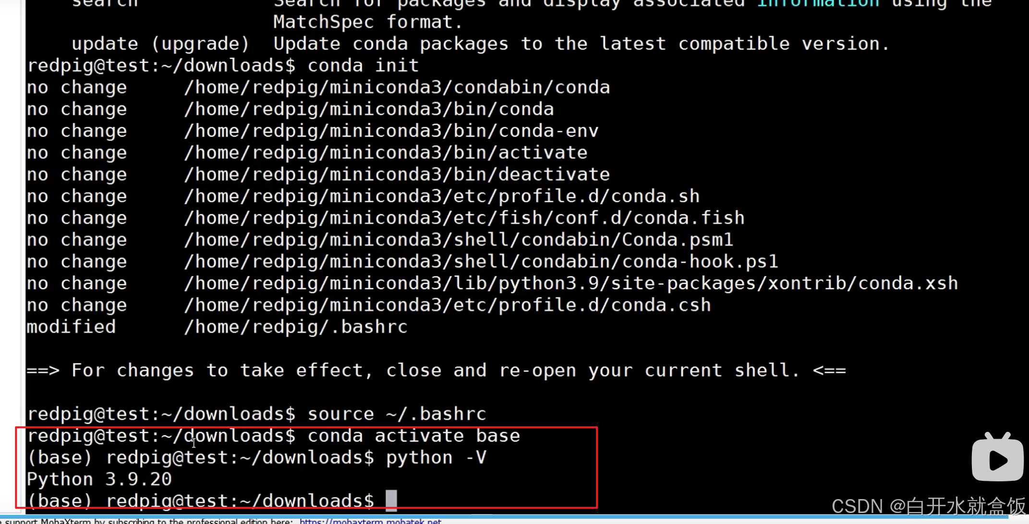Click the 'python -V' command text

pos(436,457)
